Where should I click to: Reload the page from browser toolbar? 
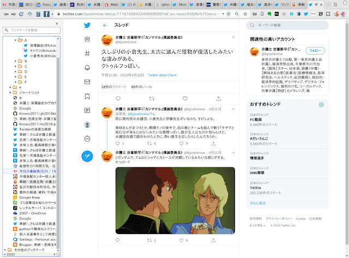(21, 14)
